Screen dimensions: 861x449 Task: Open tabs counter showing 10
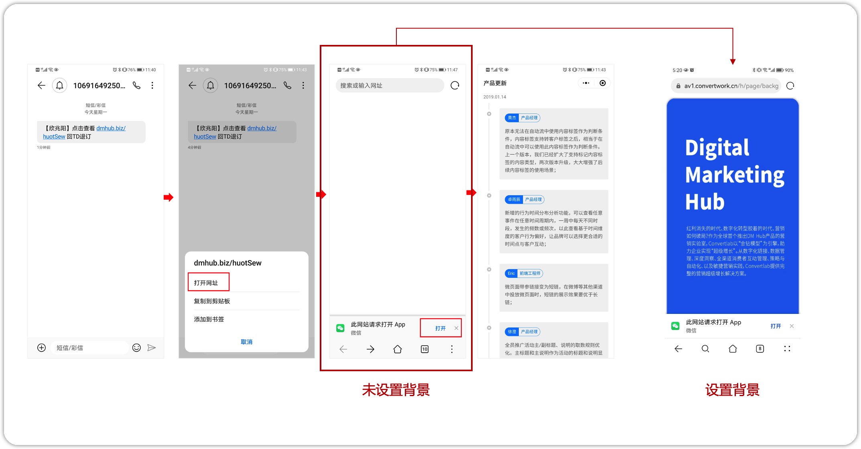coord(424,349)
